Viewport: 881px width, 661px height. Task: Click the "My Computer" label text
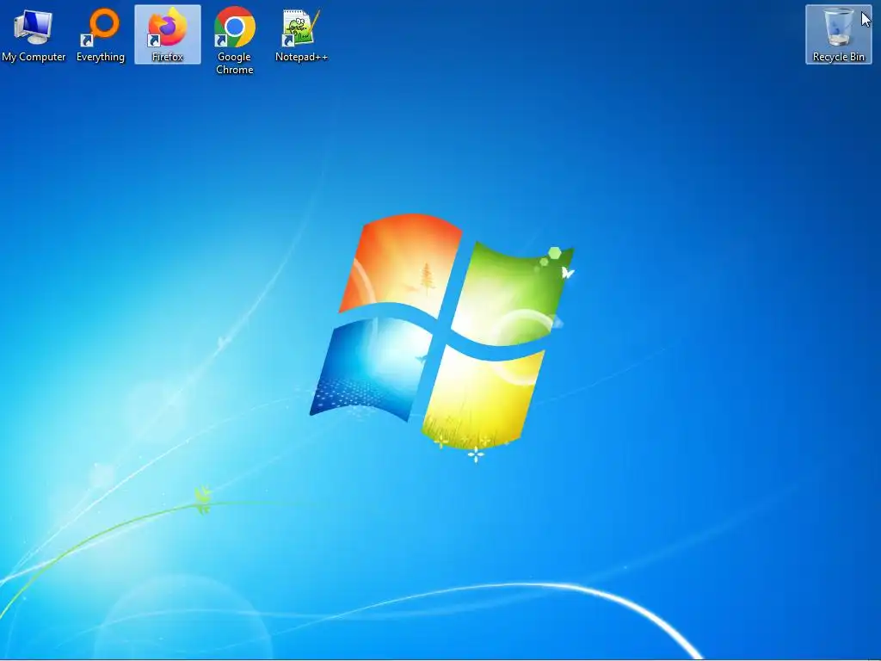coord(34,57)
